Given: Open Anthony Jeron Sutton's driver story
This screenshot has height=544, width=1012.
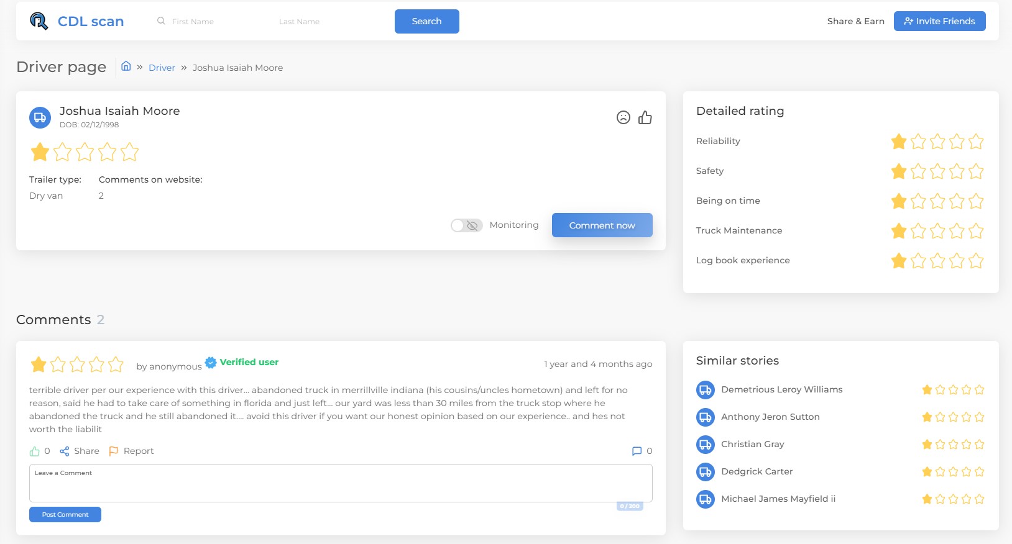Looking at the screenshot, I should tap(770, 417).
